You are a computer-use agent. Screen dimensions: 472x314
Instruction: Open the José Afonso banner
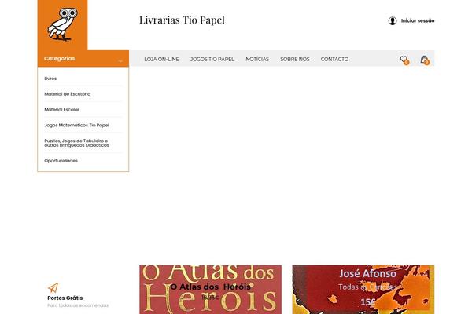coord(363,290)
